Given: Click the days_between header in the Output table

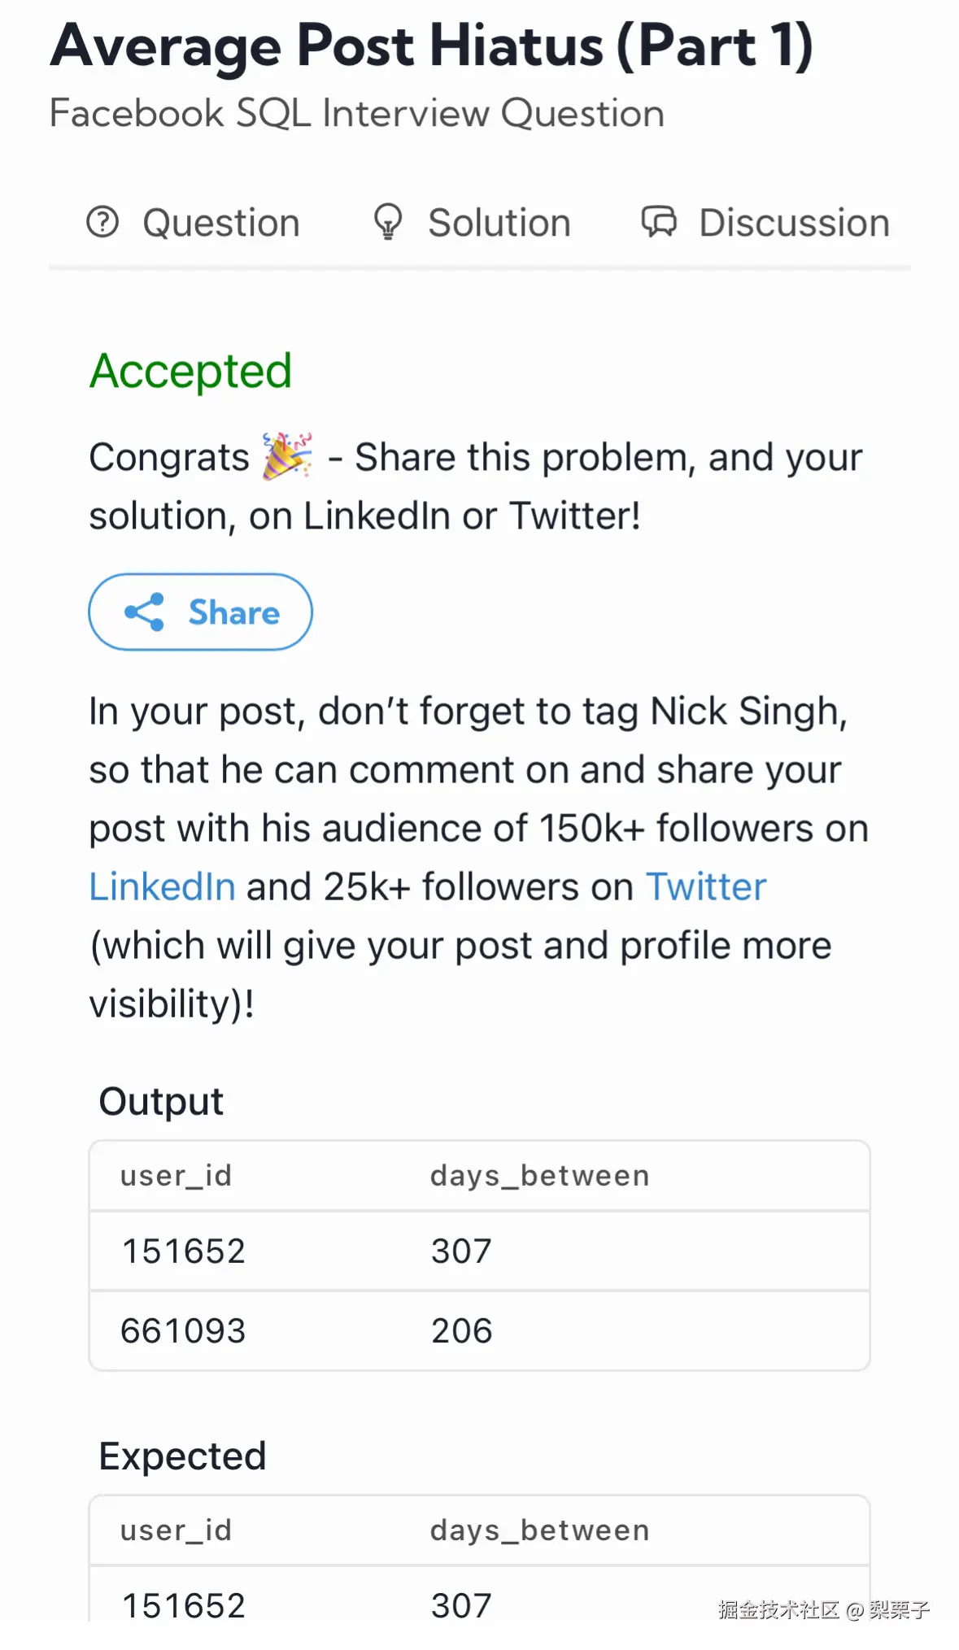Looking at the screenshot, I should 539,1176.
